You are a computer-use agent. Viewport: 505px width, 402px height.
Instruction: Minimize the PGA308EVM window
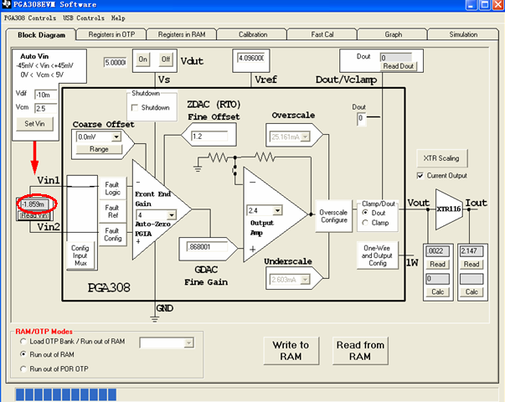click(472, 4)
